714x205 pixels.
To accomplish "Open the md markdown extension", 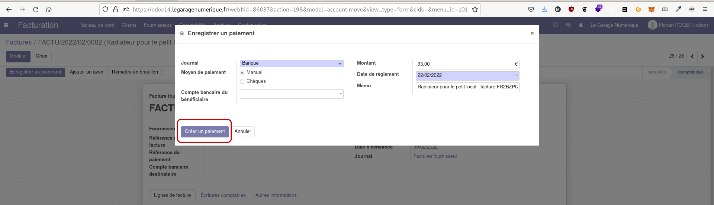I will pyautogui.click(x=692, y=9).
